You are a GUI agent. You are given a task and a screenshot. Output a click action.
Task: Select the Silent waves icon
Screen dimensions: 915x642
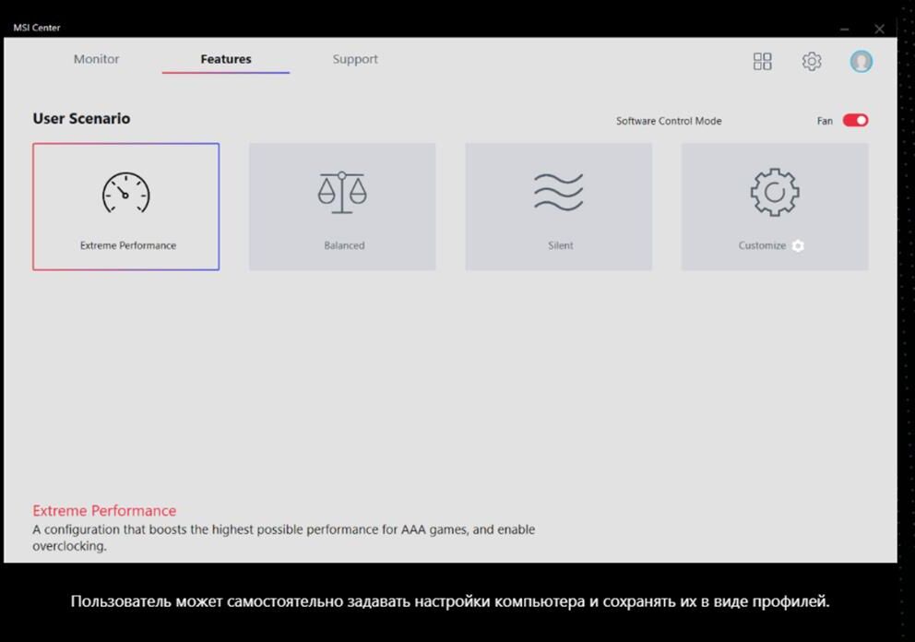558,192
